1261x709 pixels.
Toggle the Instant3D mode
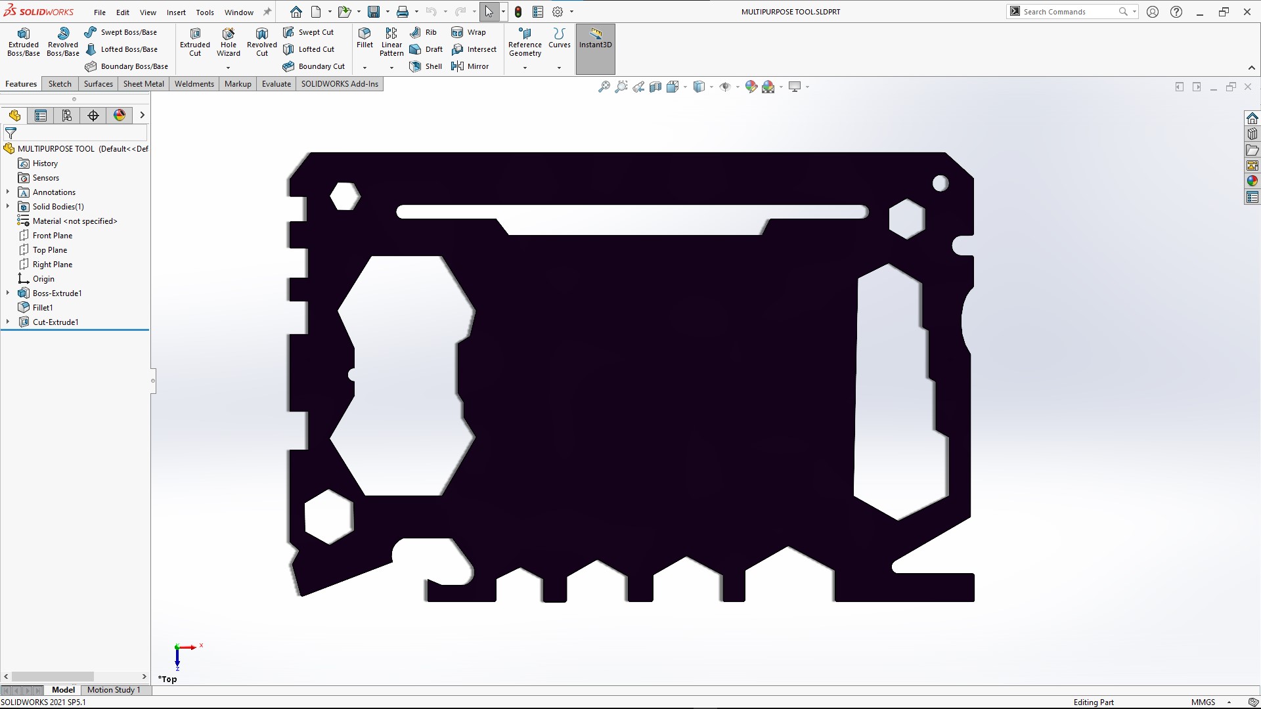click(595, 42)
